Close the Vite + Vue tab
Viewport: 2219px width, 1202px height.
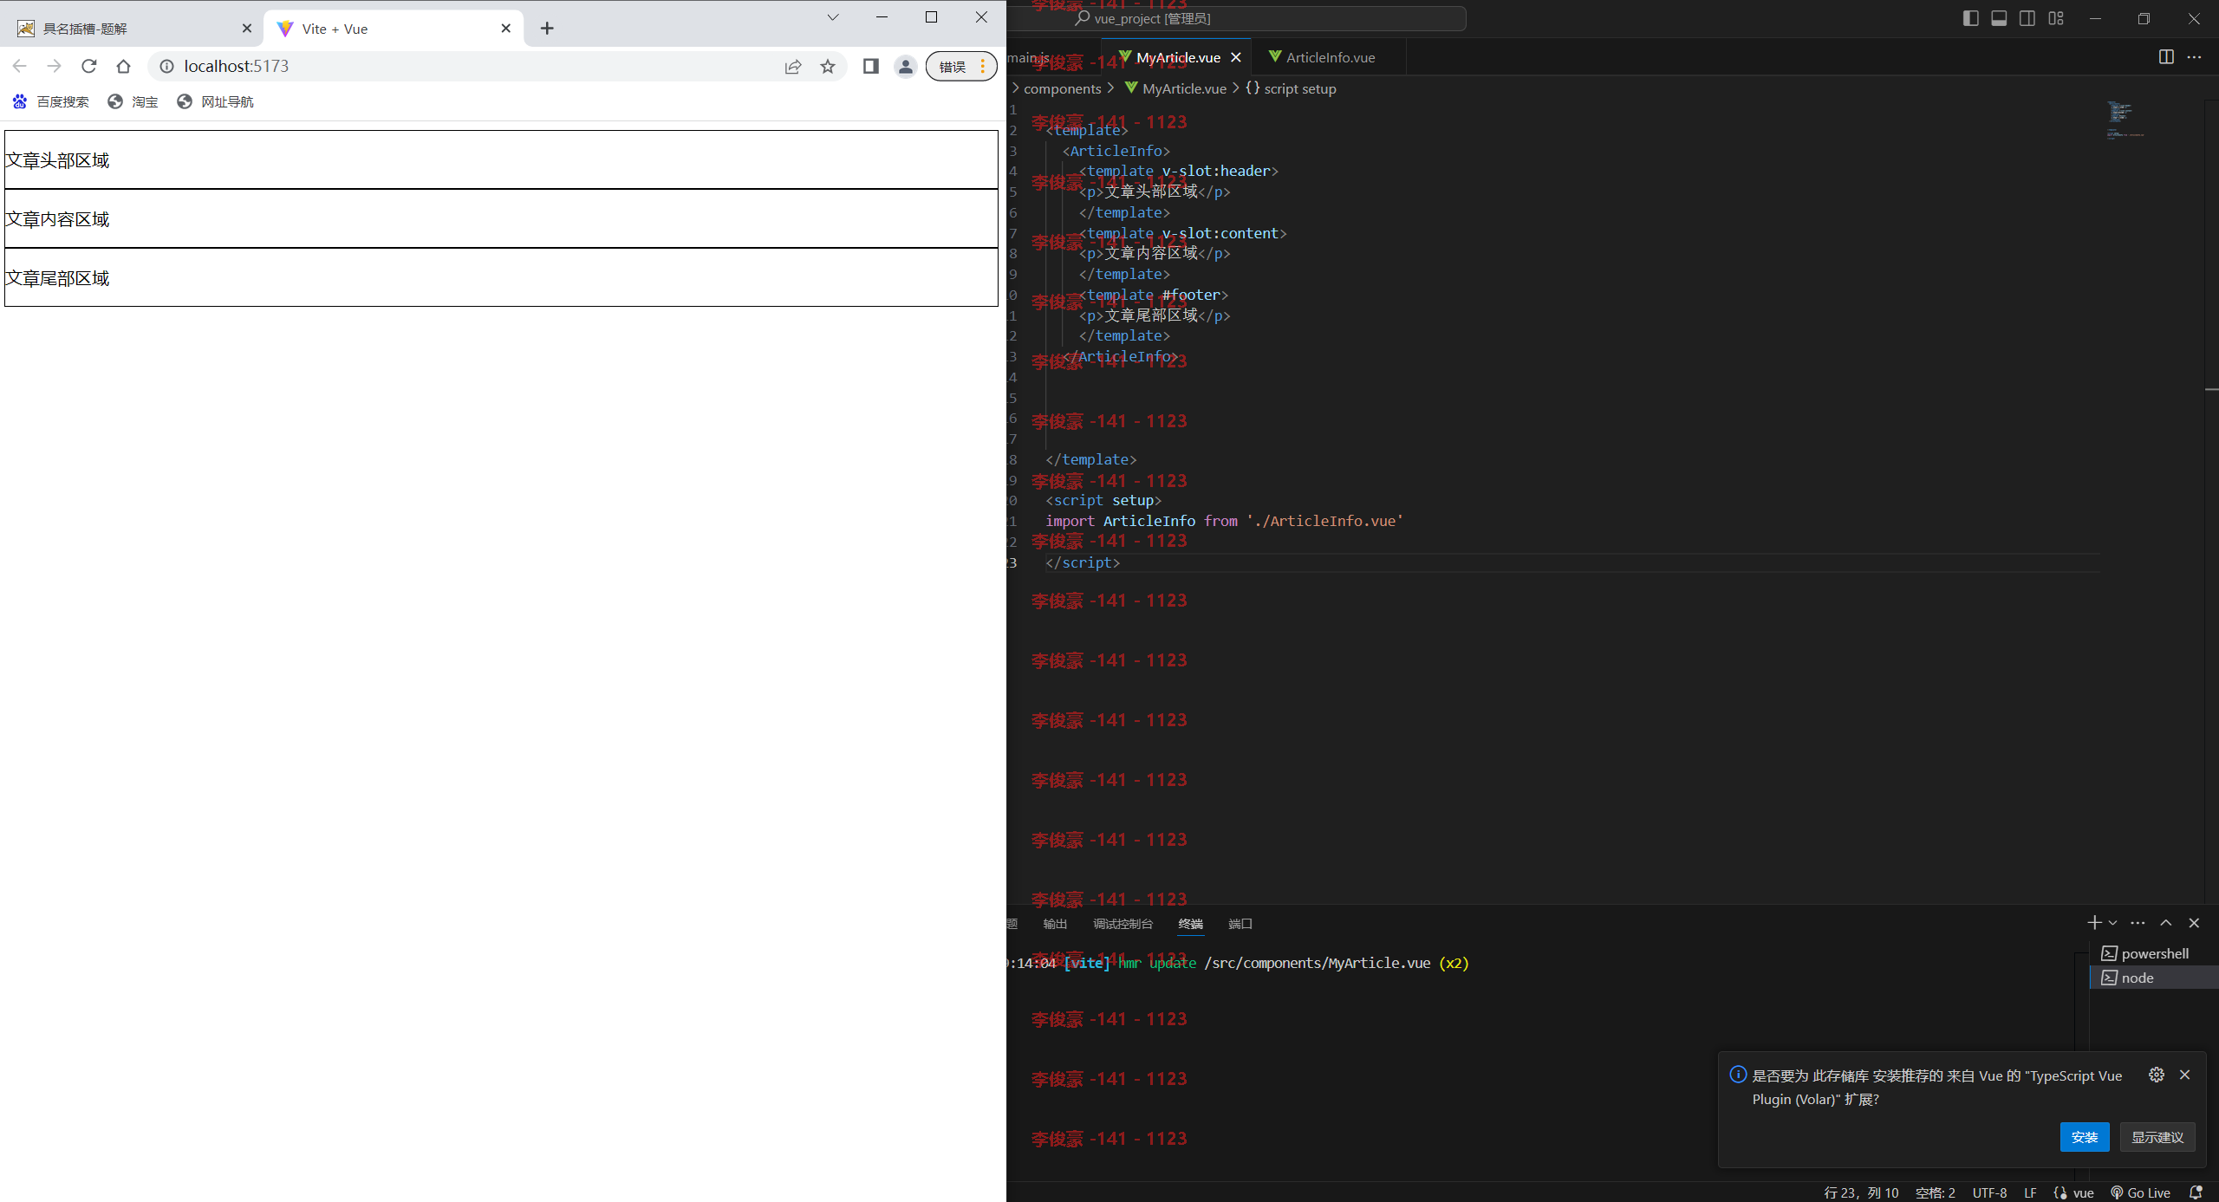point(506,29)
